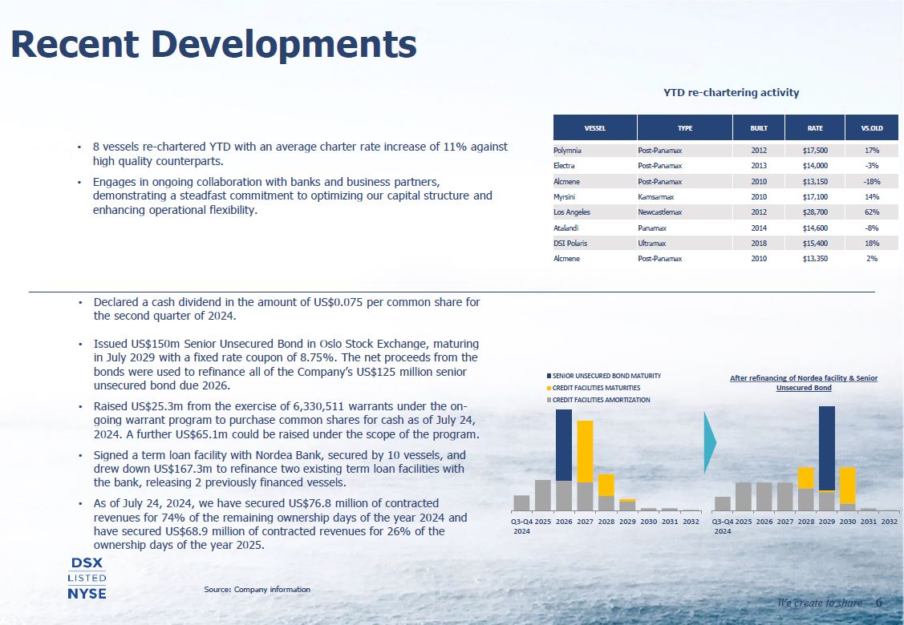Screen dimensions: 904x625
Task: Click the 'Recent Developments' slide title
Action: pos(213,44)
